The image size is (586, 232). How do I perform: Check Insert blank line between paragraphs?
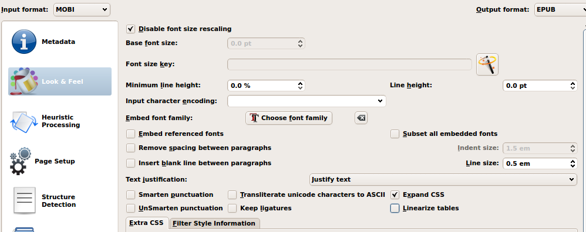pos(130,163)
